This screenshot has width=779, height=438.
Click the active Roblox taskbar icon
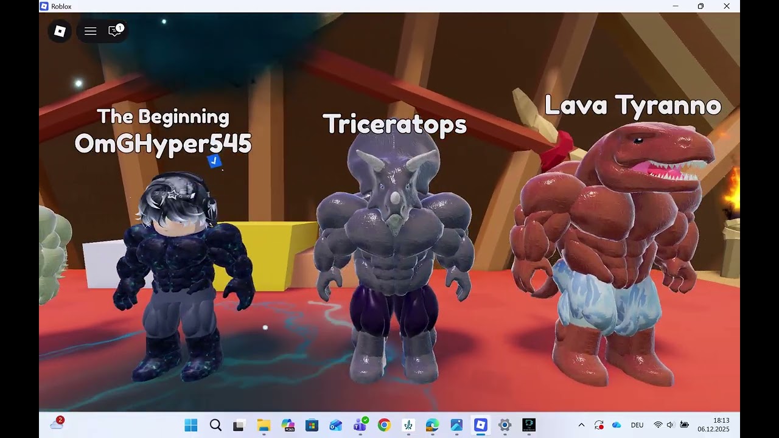point(481,425)
